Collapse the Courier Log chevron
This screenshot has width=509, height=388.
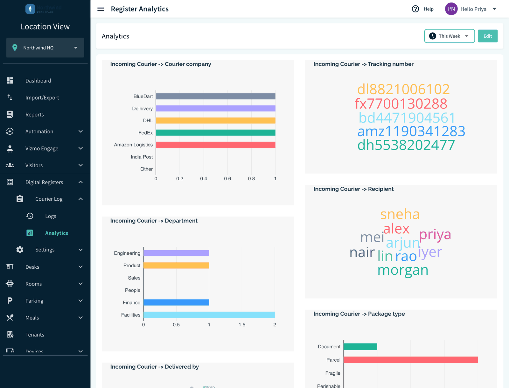80,199
